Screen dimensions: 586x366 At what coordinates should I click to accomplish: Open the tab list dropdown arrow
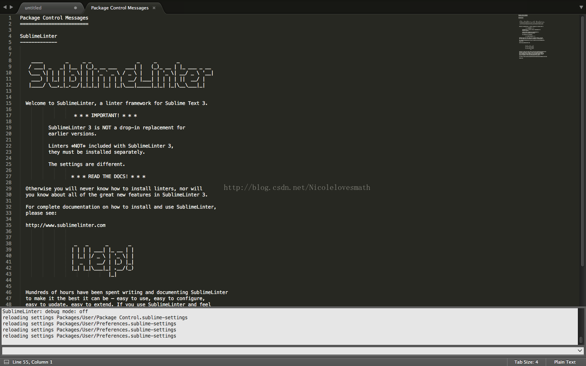(581, 7)
